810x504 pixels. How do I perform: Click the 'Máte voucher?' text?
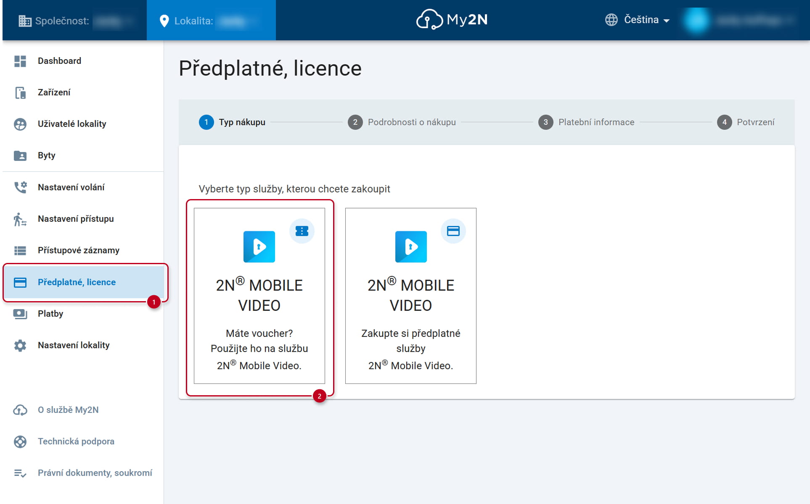click(x=259, y=333)
